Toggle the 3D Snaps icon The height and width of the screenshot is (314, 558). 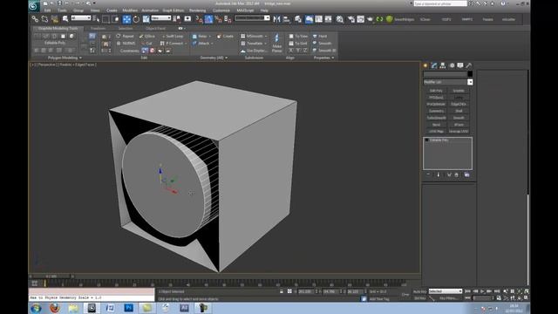pyautogui.click(x=200, y=19)
